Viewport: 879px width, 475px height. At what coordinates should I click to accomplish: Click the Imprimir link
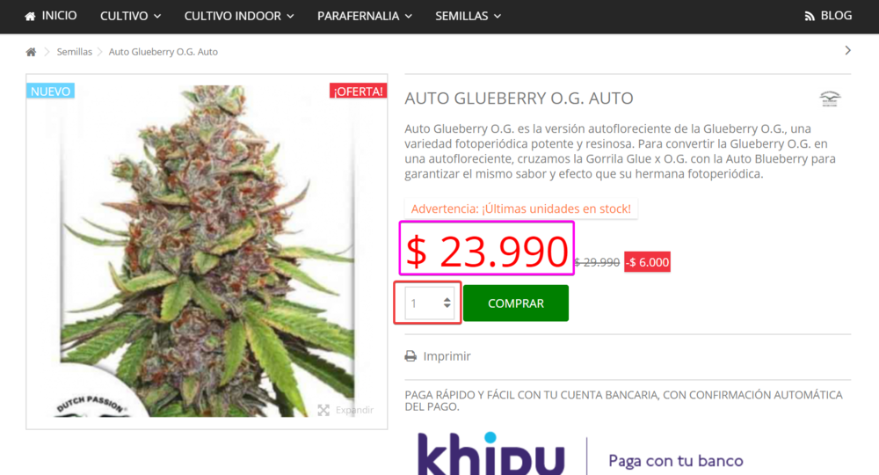tap(447, 356)
